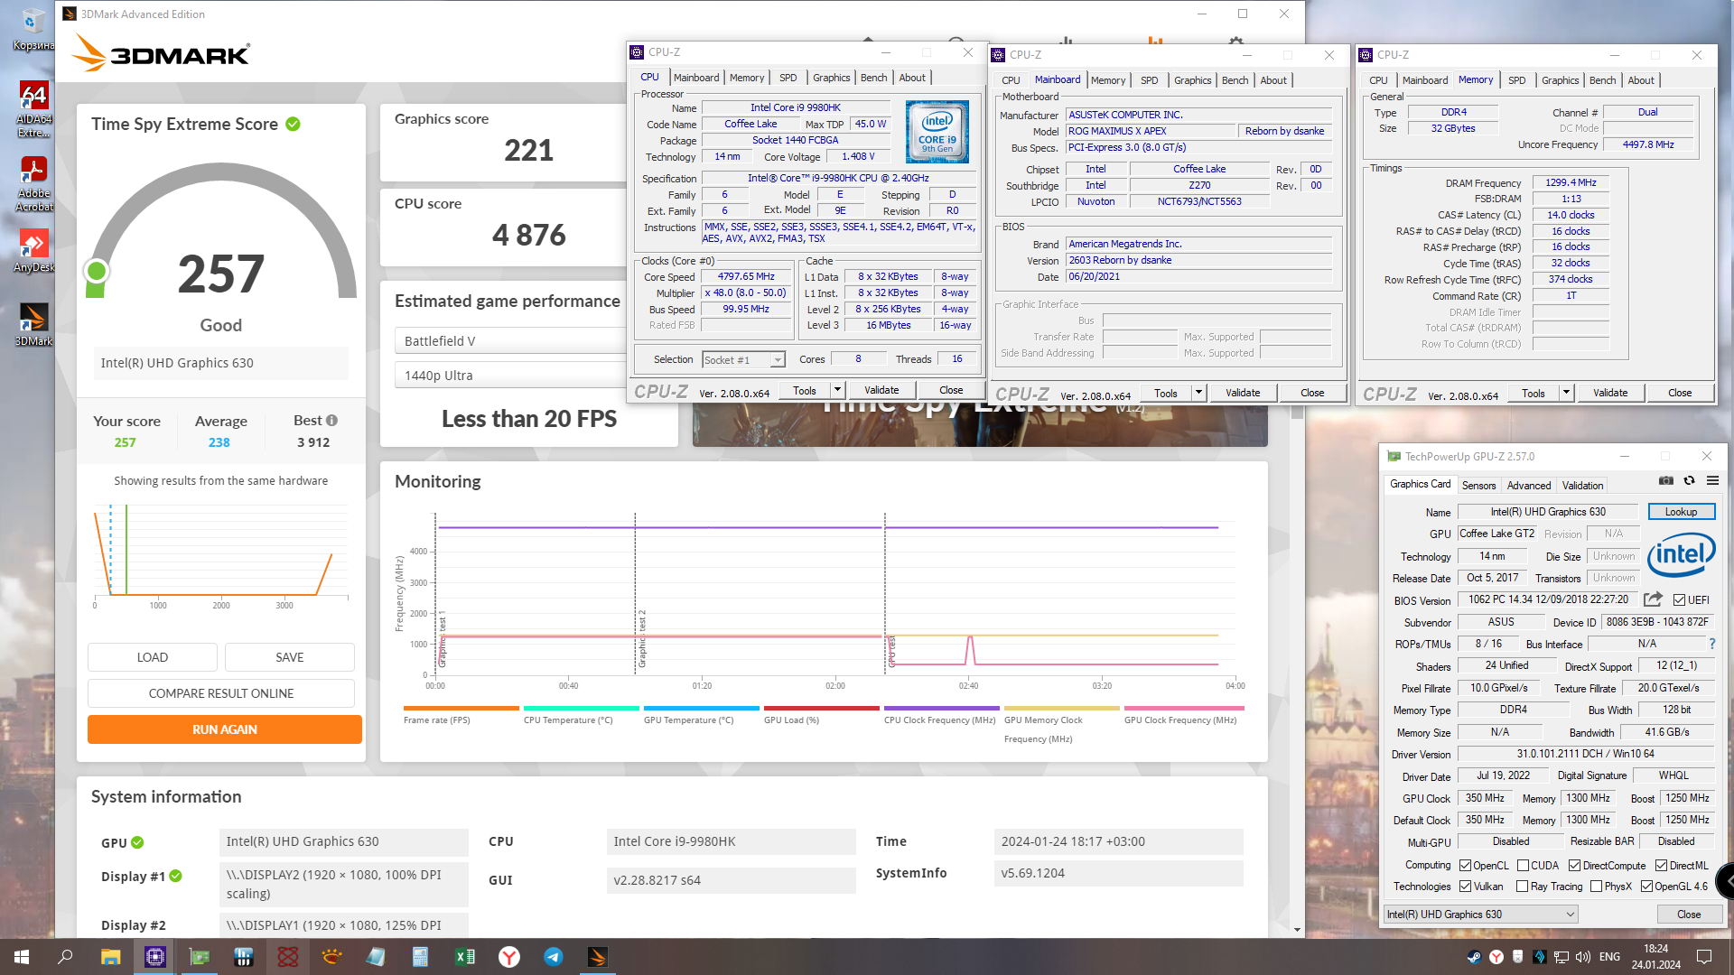Toggle the Vulkan checkbox

point(1466,887)
